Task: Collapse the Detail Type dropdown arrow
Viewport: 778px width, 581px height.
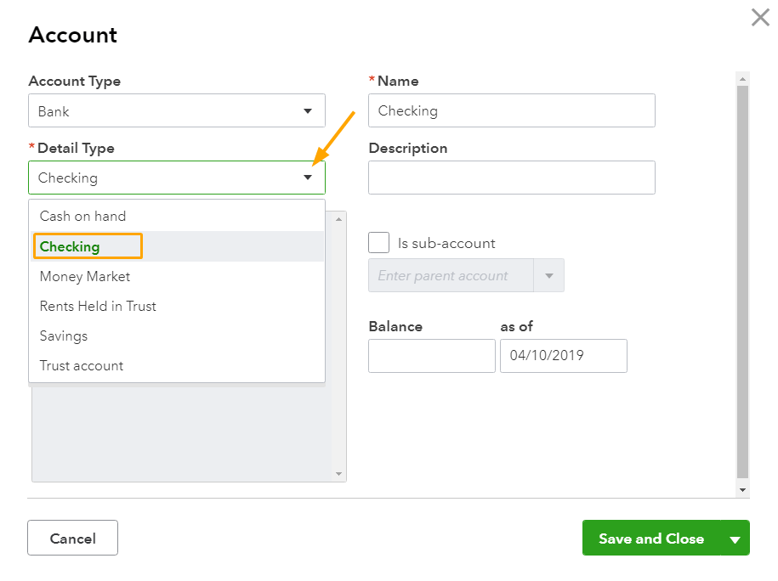Action: click(307, 178)
